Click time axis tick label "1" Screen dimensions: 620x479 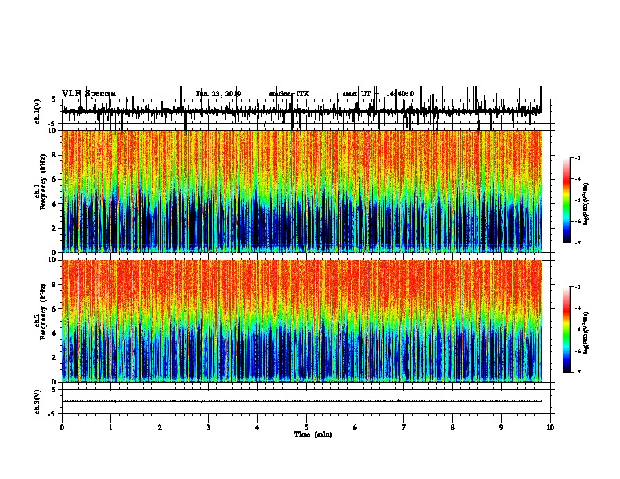pos(110,427)
